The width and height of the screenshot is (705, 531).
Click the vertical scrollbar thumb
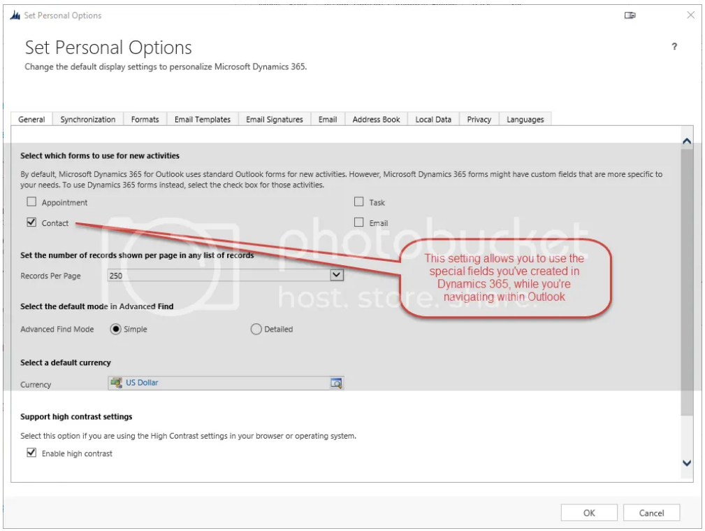[687, 282]
